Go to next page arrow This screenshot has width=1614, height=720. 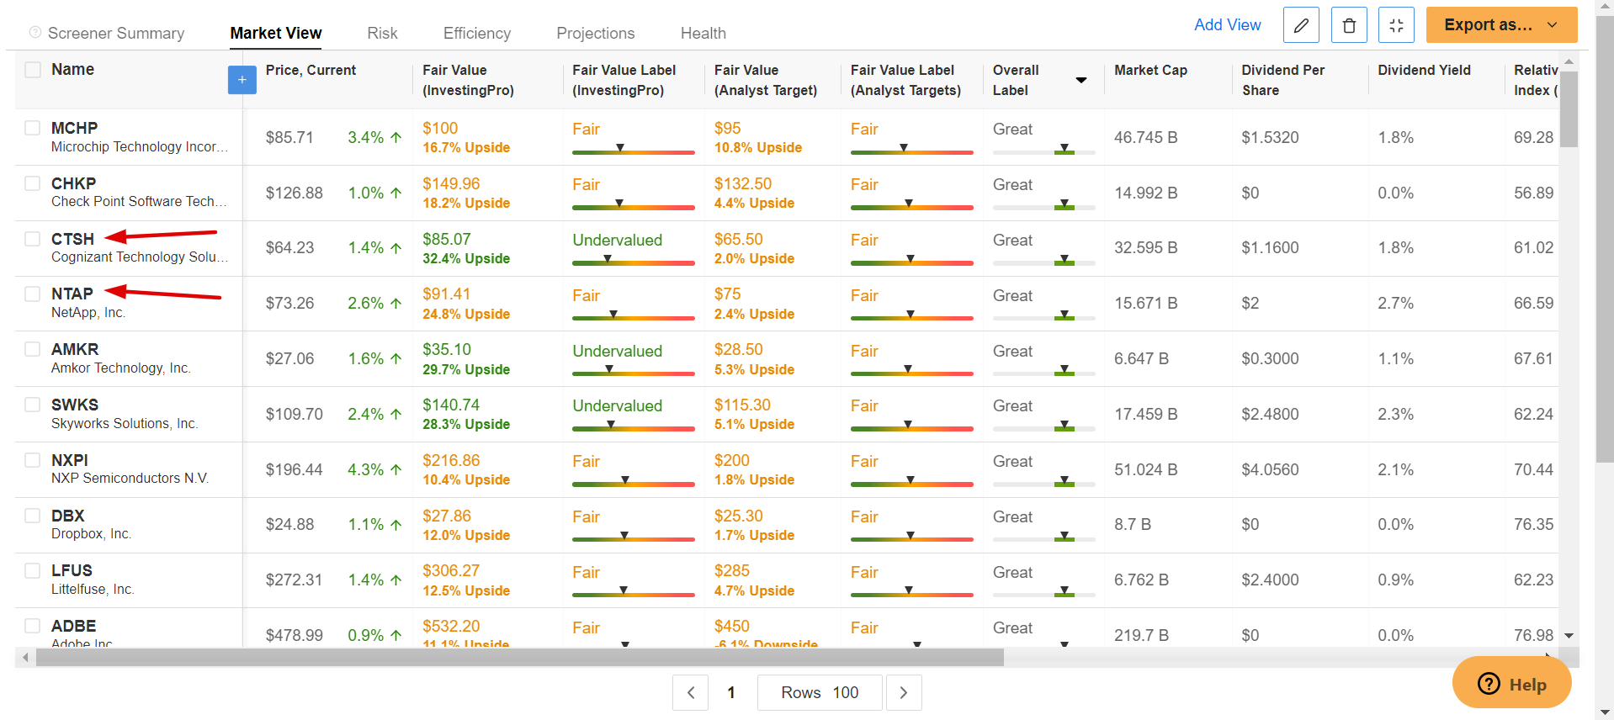pyautogui.click(x=904, y=692)
